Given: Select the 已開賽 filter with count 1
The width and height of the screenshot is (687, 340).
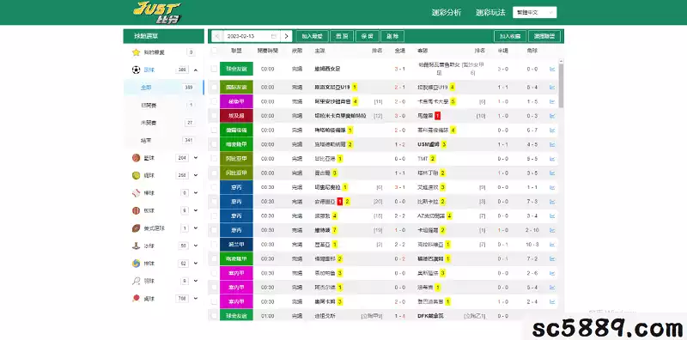Looking at the screenshot, I should [x=164, y=105].
